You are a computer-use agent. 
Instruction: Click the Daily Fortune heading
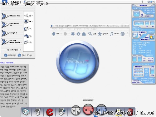[x=7, y=63]
